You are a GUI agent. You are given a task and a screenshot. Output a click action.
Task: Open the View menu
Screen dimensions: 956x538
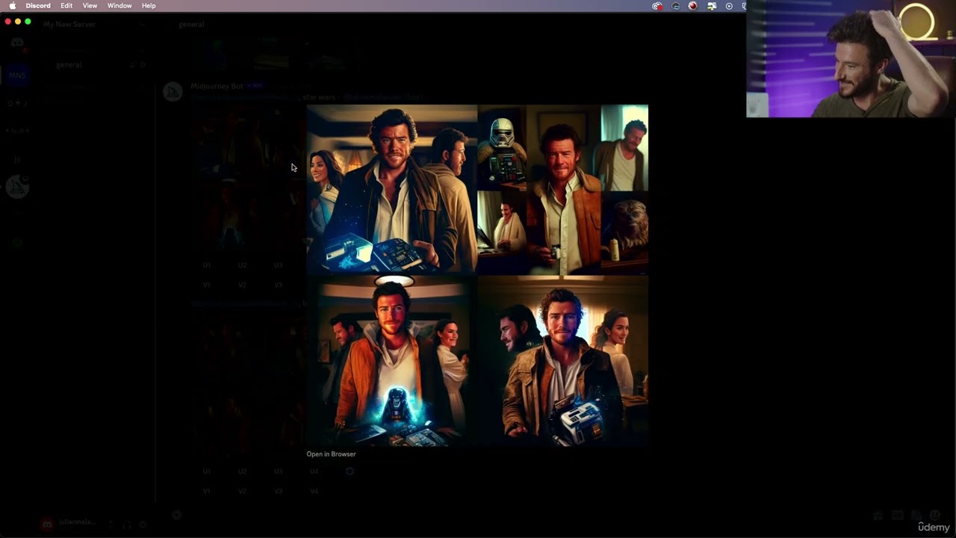(90, 6)
